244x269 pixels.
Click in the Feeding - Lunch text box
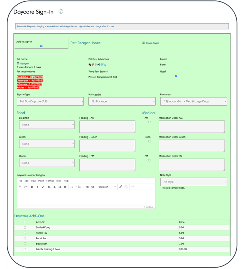pos(107,146)
